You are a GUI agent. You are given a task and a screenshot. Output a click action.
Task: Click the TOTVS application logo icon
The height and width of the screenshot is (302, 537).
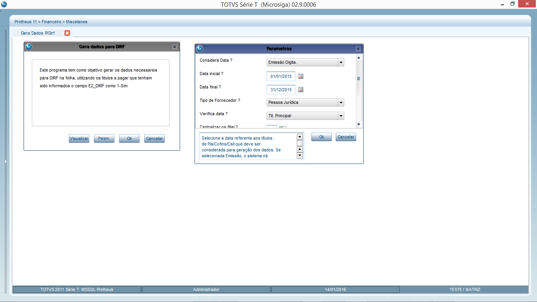coord(4,4)
